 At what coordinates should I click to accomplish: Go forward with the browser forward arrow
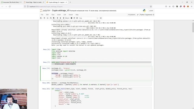[6, 6]
